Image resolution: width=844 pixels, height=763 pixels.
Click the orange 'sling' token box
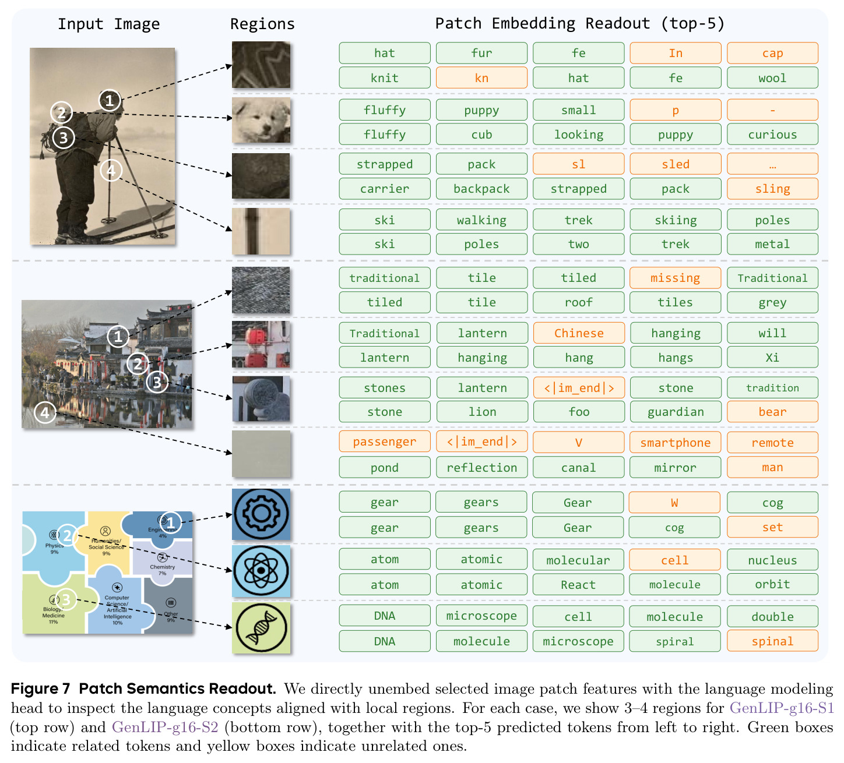coord(772,189)
